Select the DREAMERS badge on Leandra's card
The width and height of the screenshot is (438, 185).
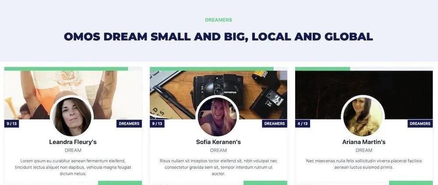[129, 124]
